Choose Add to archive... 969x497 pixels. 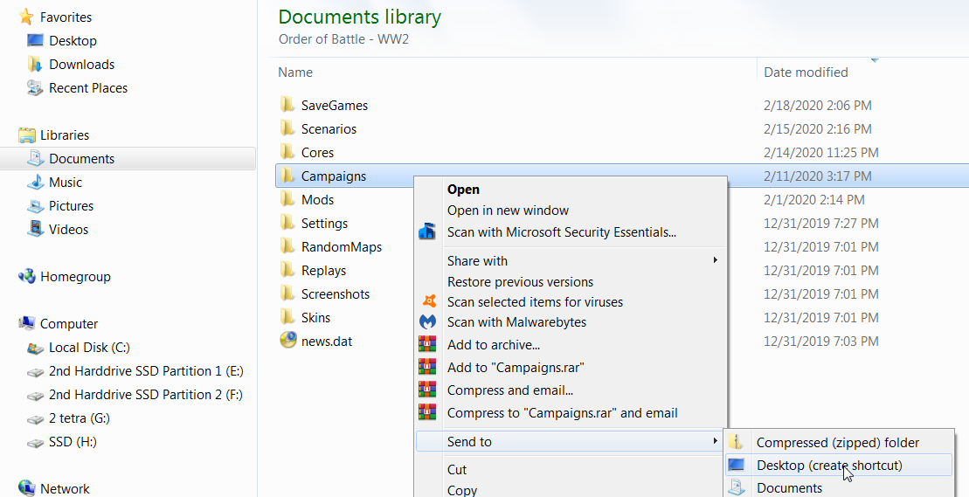[494, 345]
